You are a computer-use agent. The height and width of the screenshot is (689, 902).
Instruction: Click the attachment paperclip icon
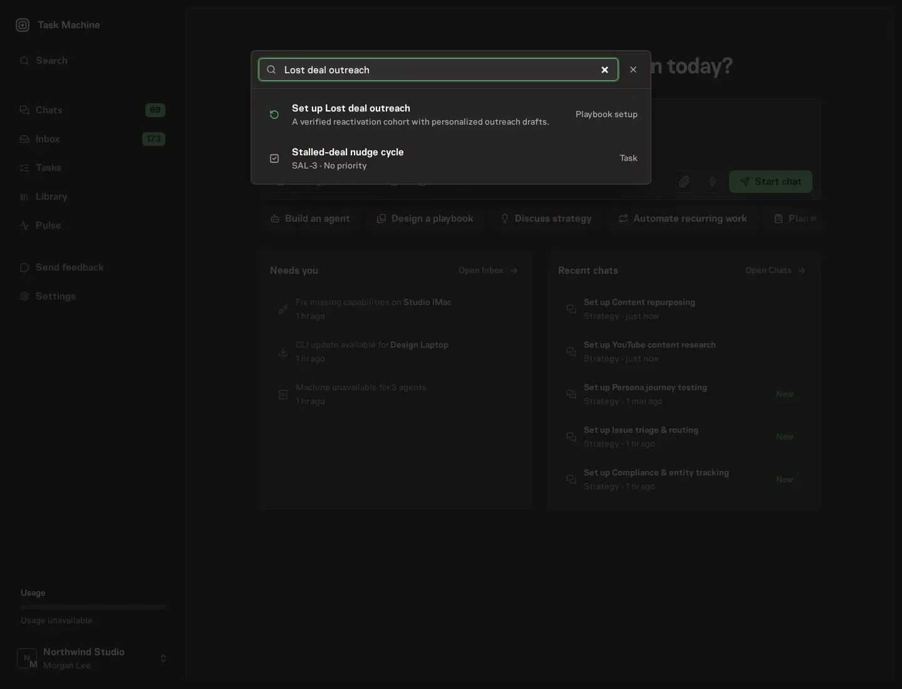coord(684,182)
